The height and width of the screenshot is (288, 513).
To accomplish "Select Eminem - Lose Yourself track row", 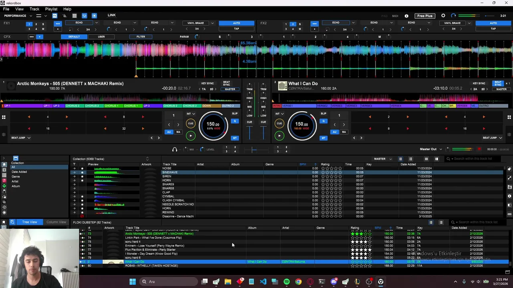I will [x=295, y=246].
